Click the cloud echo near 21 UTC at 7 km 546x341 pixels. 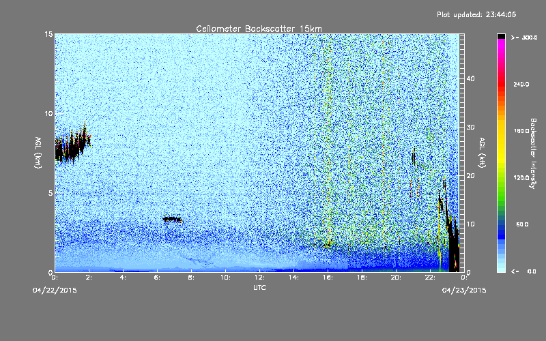pos(414,157)
